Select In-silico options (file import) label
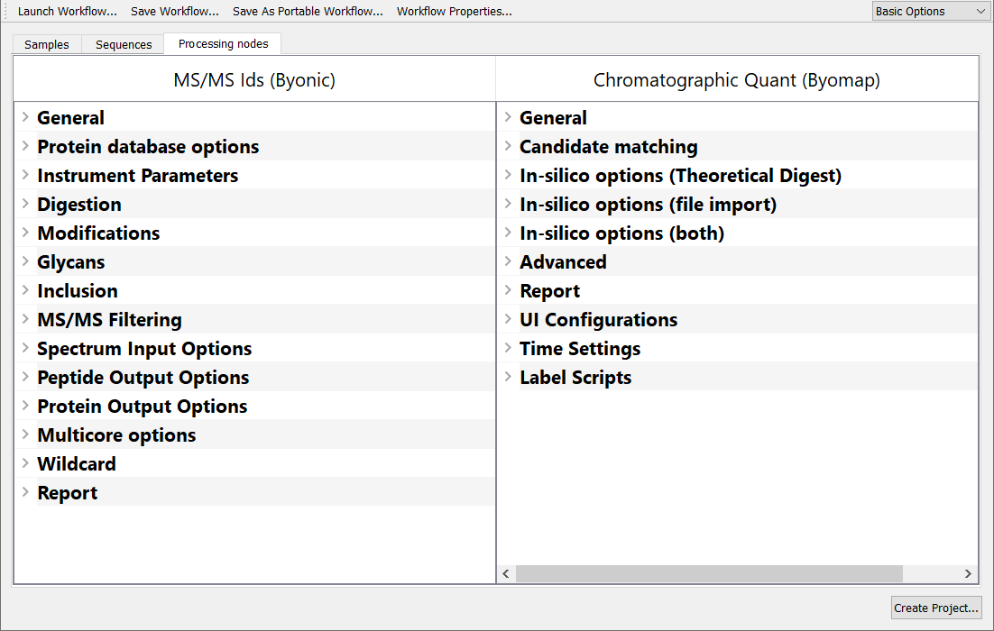994x631 pixels. point(648,204)
